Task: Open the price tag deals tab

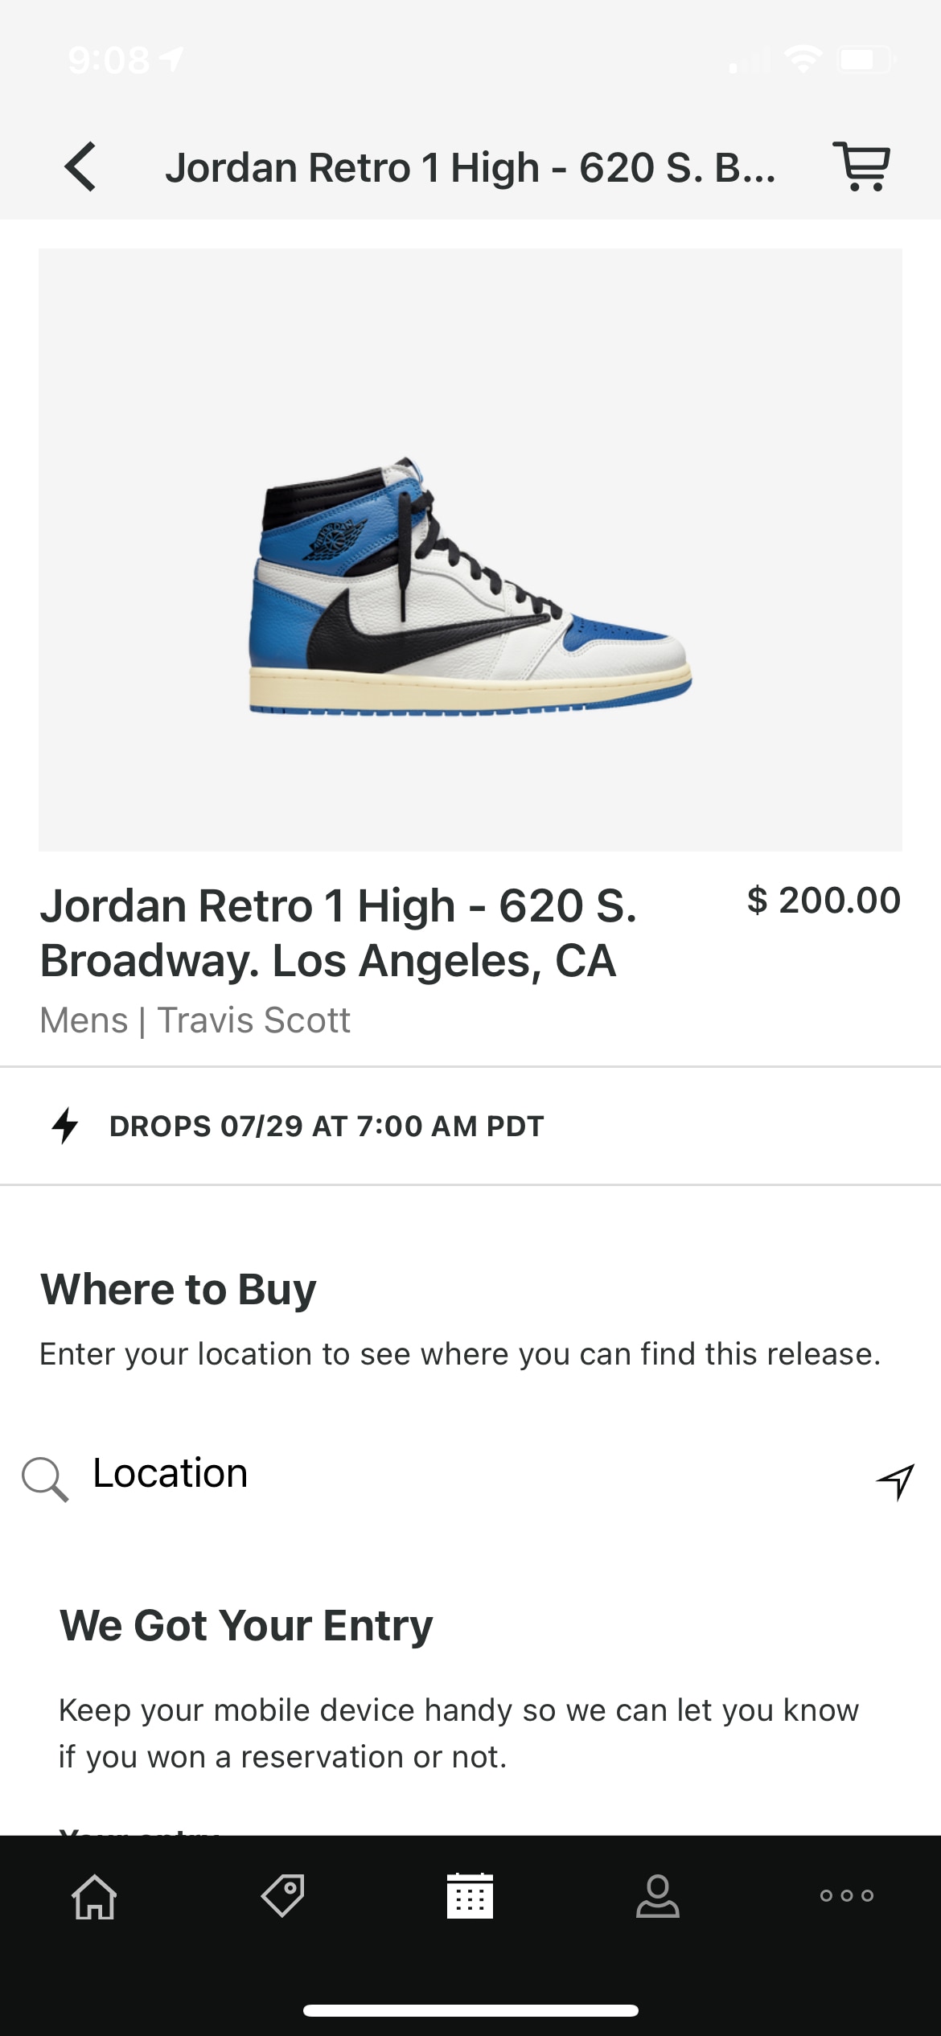Action: [282, 1895]
